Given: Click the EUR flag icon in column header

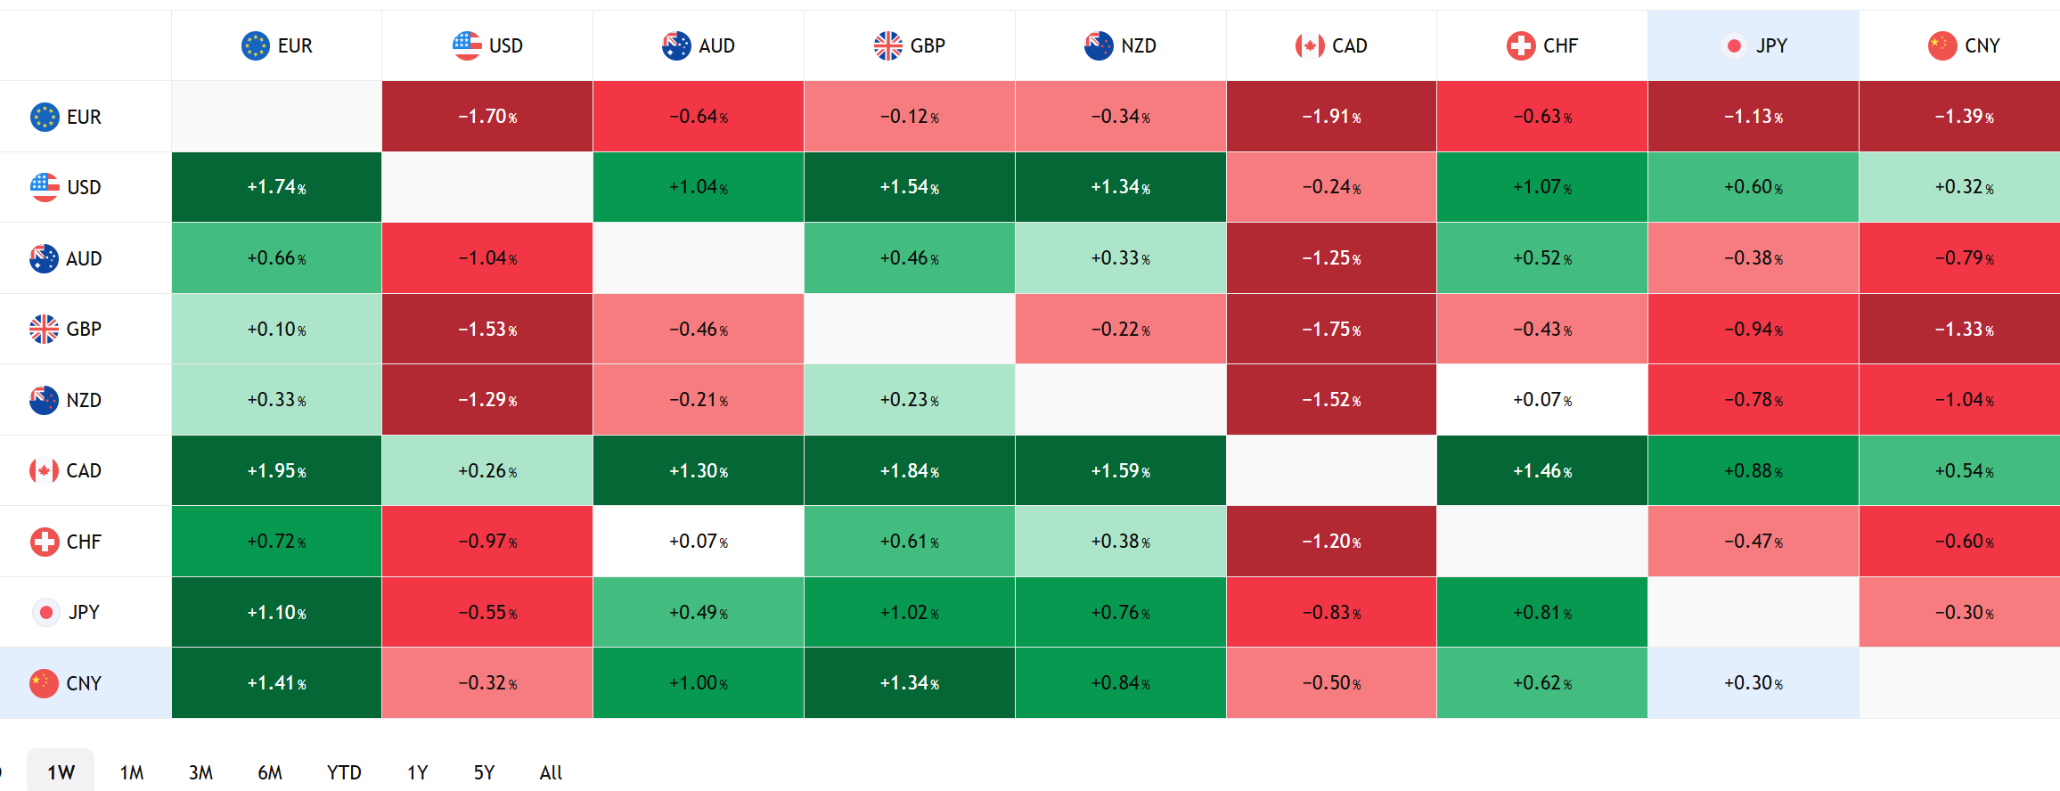Looking at the screenshot, I should pyautogui.click(x=256, y=45).
